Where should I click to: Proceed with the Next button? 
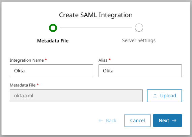(167, 121)
